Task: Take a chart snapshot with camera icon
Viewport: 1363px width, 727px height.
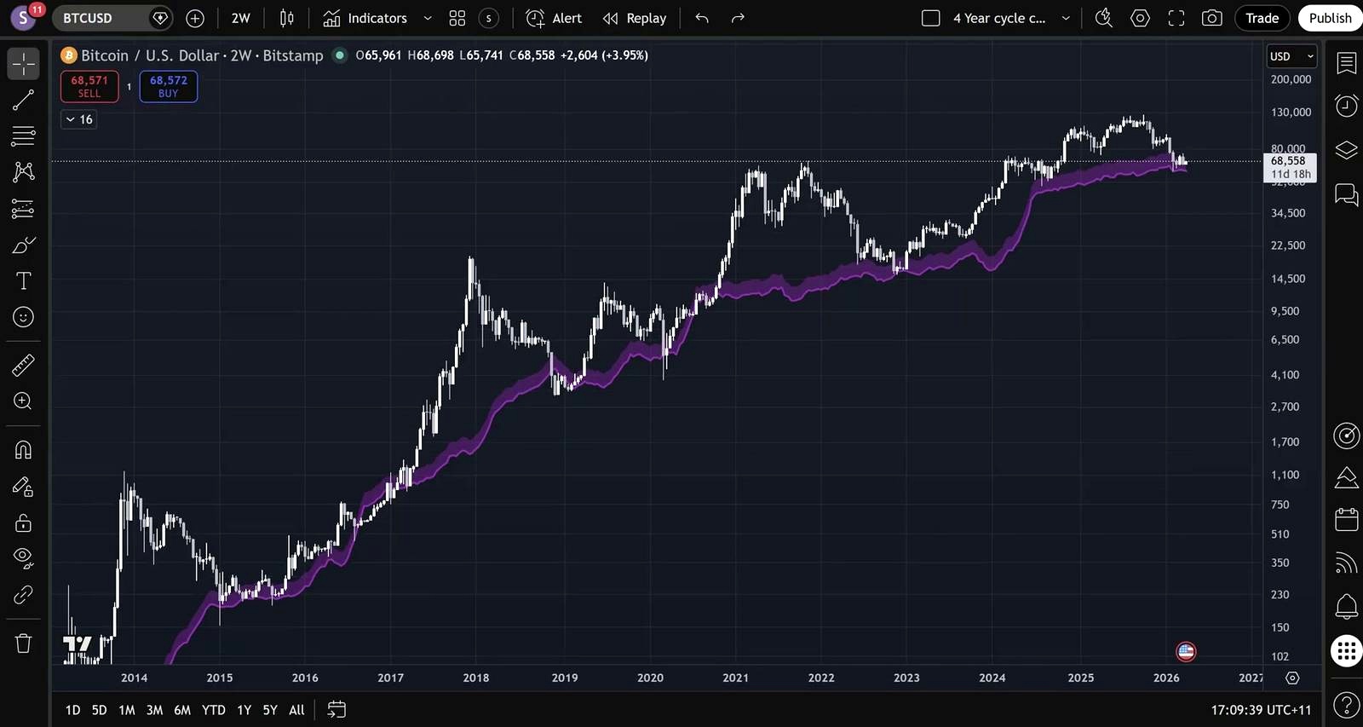Action: pos(1212,18)
